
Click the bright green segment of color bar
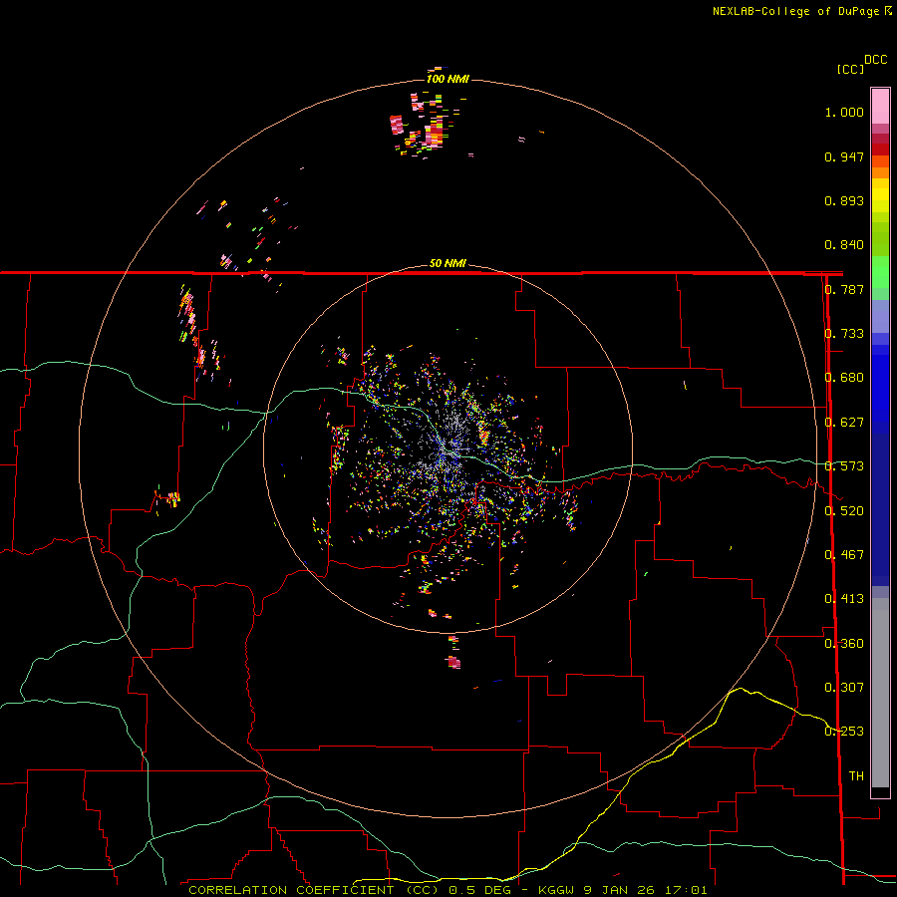click(x=880, y=272)
